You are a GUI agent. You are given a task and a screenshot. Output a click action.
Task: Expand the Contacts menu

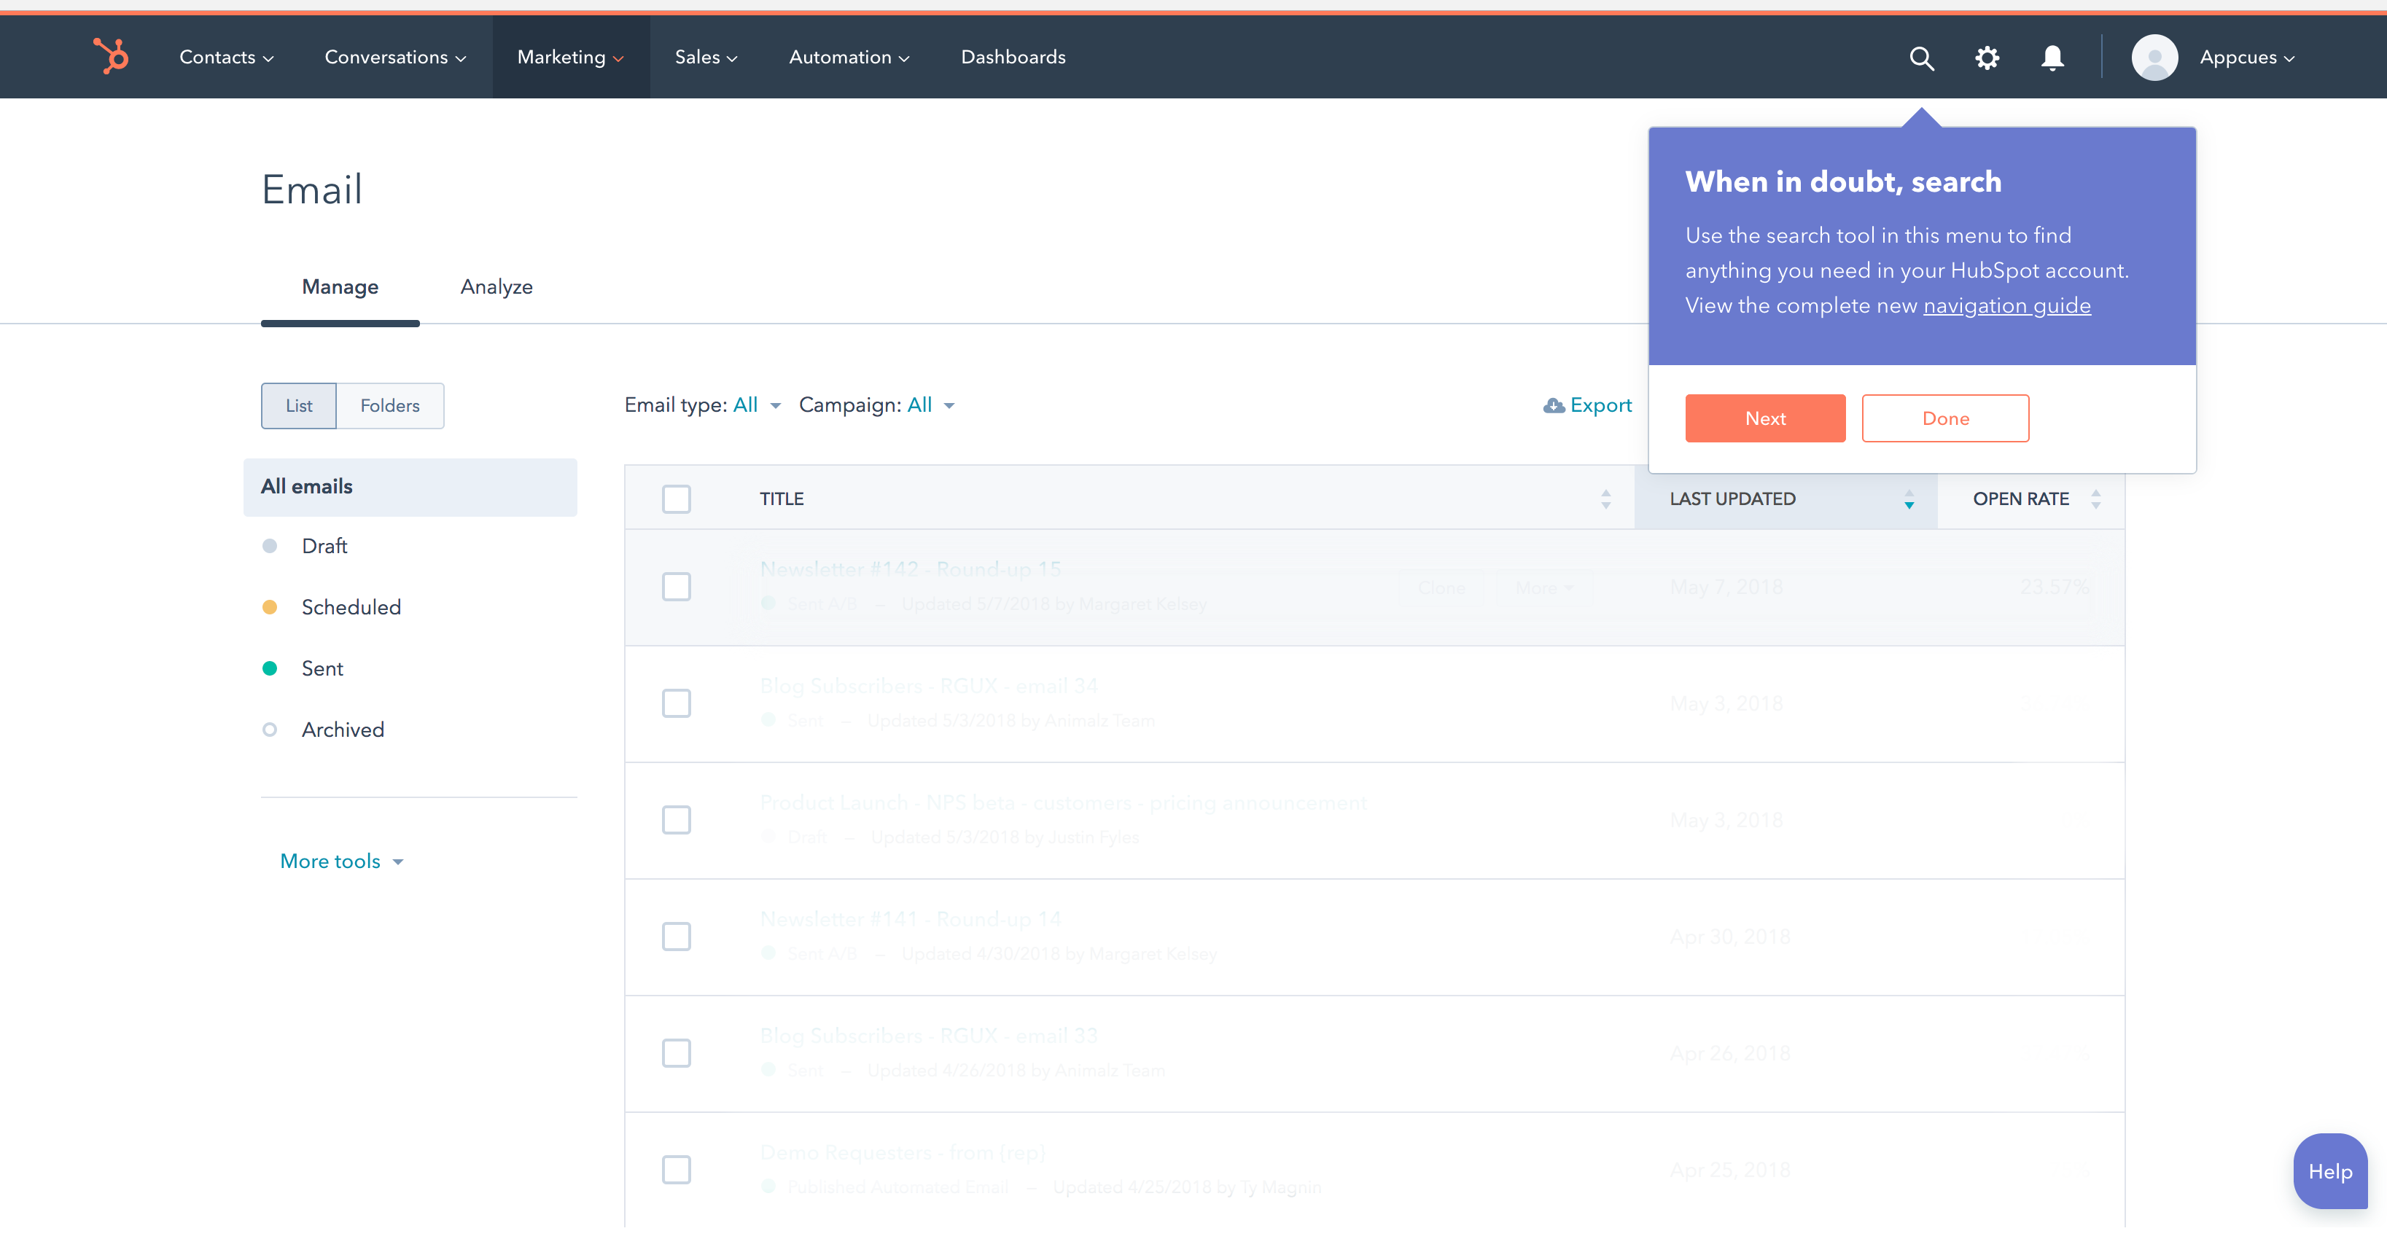[226, 58]
